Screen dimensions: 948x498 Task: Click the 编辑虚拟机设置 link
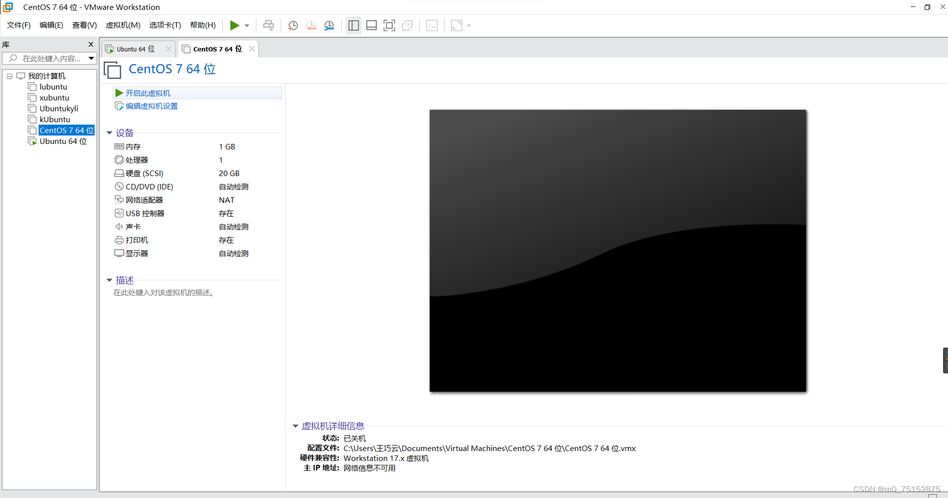pos(150,106)
